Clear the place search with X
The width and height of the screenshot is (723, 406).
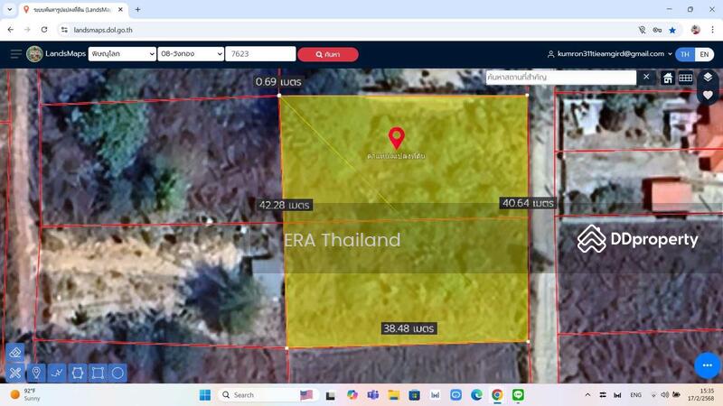point(646,77)
